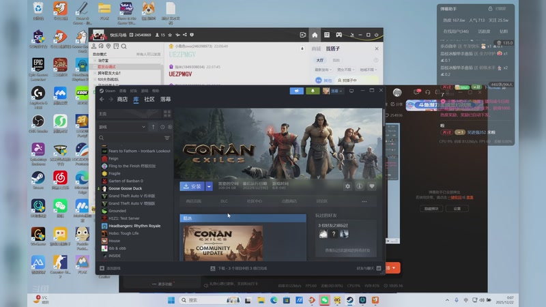Click the ready-to-play icon beside the clock icon
The height and width of the screenshot is (307, 546).
(x=170, y=127)
